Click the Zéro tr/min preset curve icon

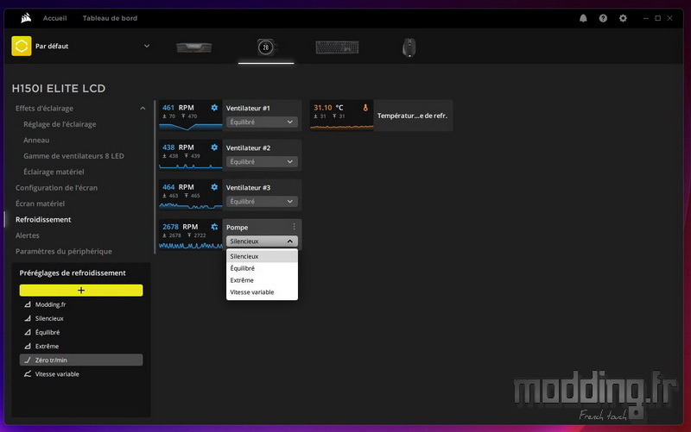coord(28,360)
